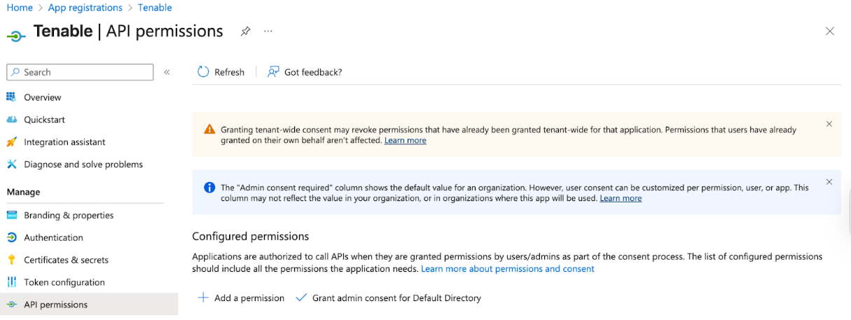
Task: Go to the Authentication section icon
Action: coord(11,238)
